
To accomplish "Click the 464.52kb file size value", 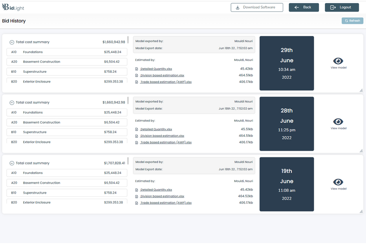I will pos(246,196).
